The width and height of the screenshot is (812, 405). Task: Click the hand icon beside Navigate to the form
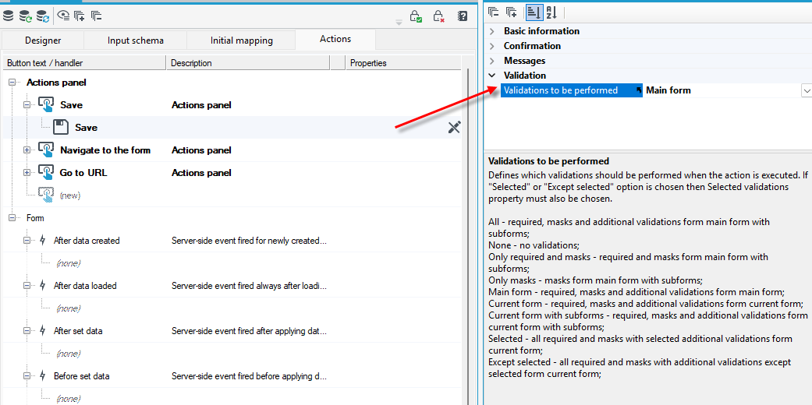coord(46,150)
